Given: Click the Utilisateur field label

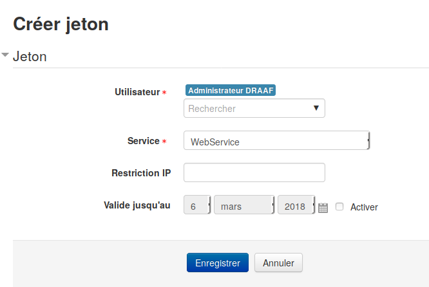Looking at the screenshot, I should 137,92.
